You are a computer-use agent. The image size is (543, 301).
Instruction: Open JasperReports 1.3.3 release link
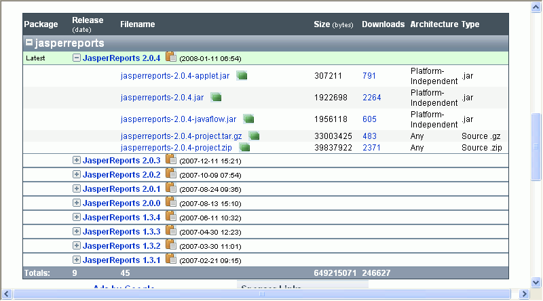point(121,231)
